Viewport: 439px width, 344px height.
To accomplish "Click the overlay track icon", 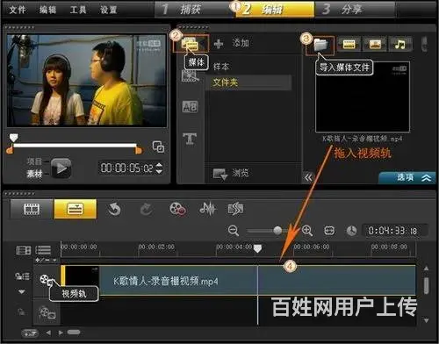I will (x=47, y=312).
